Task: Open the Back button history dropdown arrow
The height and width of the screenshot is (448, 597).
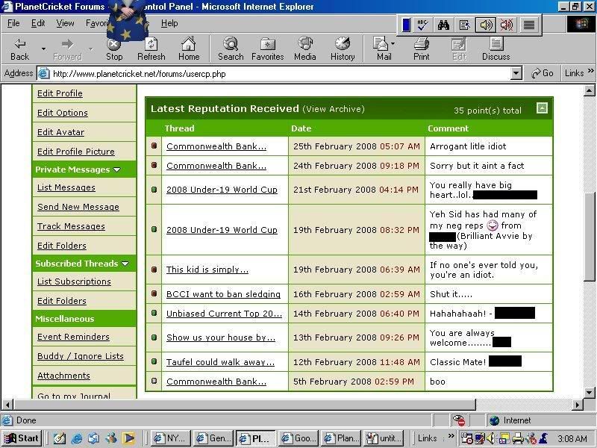Action: [43, 49]
